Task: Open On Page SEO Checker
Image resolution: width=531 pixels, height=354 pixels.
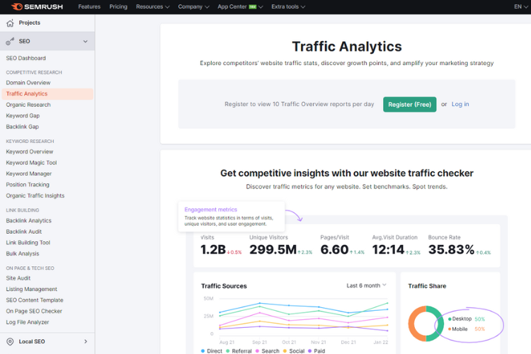Action: [34, 312]
